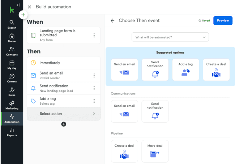The image size is (235, 164).
Task: Open Sales section
Action: pos(12,92)
